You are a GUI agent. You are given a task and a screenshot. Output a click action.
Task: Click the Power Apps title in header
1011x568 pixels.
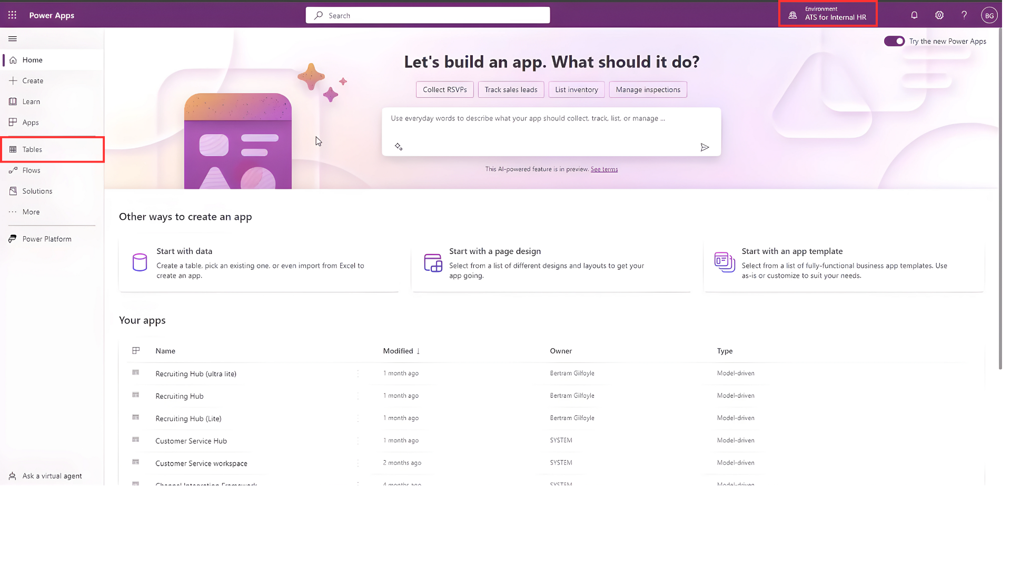coord(52,15)
